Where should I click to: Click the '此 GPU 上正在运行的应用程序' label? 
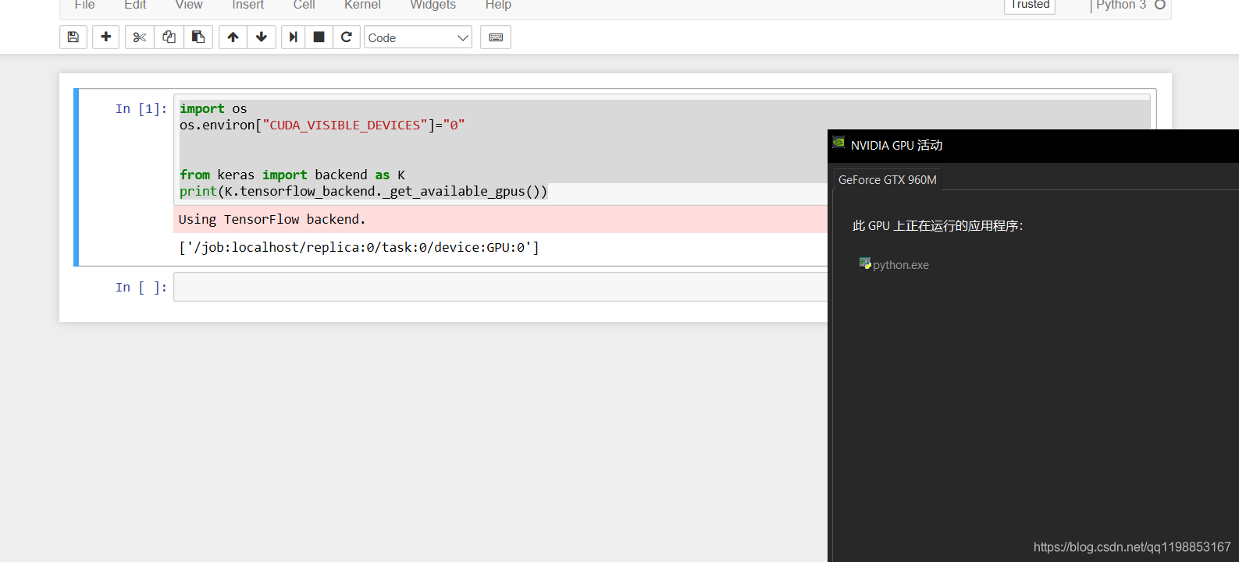(938, 226)
